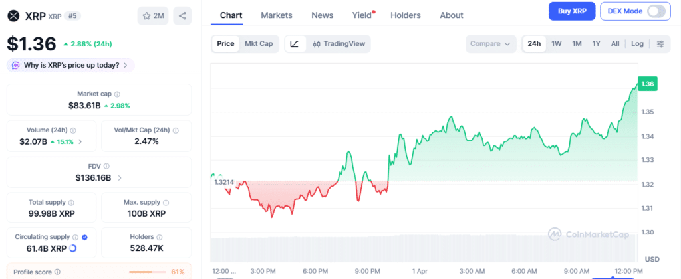Open Max. supply info icon
Viewport: 681px width, 279px height.
[166, 202]
